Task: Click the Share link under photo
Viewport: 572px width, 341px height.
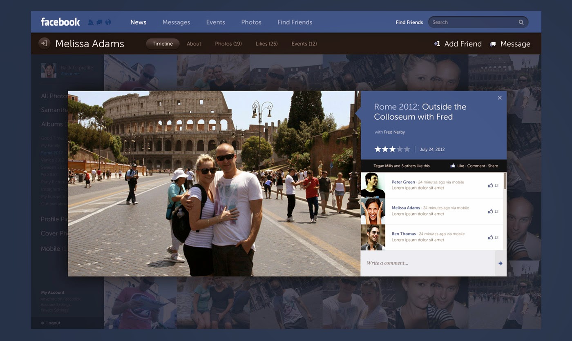Action: [x=493, y=166]
